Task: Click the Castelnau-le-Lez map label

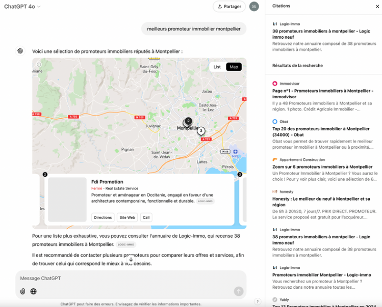Action: (208, 107)
